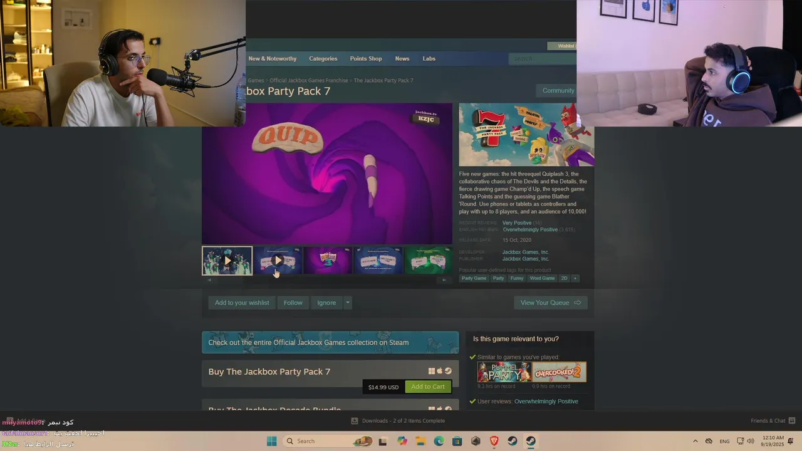The height and width of the screenshot is (451, 802).
Task: Click the Ignore button
Action: pos(326,303)
